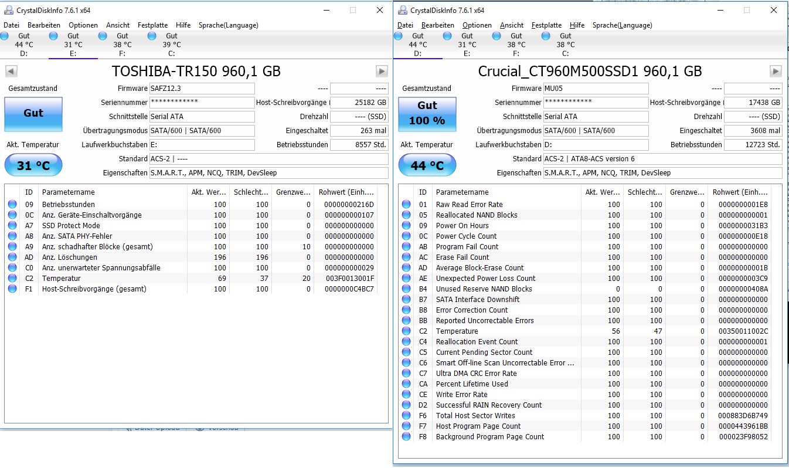This screenshot has height=468, width=789.
Task: Click status icon for TOSHIBA Temperatur row
Action: point(12,279)
